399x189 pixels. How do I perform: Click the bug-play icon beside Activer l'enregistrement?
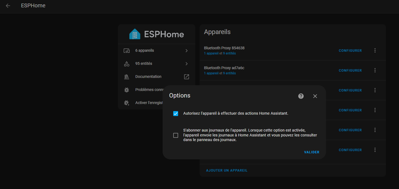click(127, 103)
